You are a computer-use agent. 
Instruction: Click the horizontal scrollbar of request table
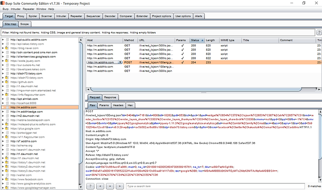(x=196, y=89)
